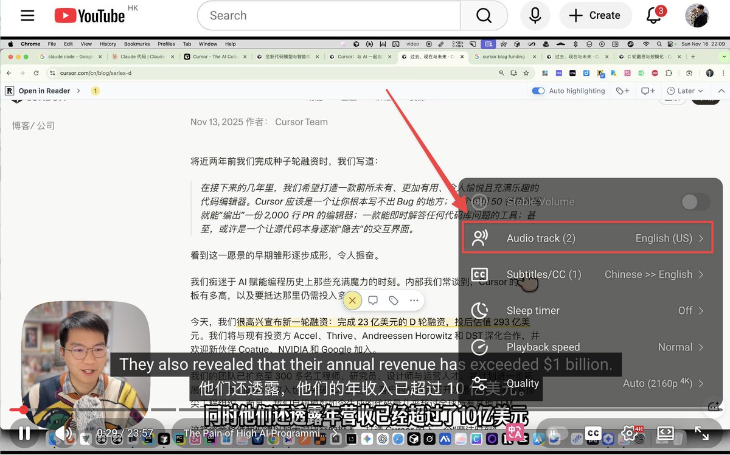Click the voice search microphone icon
This screenshot has height=455, width=730.
(x=535, y=15)
